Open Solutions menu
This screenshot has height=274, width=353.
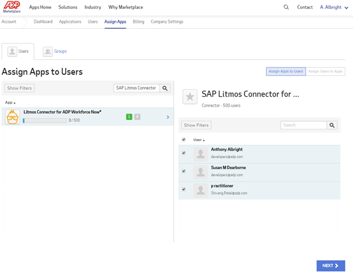(x=68, y=7)
